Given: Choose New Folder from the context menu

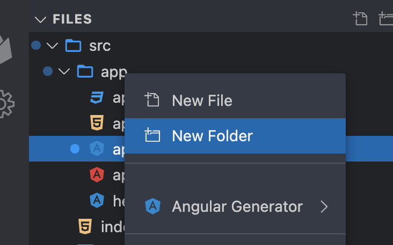Looking at the screenshot, I should click(235, 136).
